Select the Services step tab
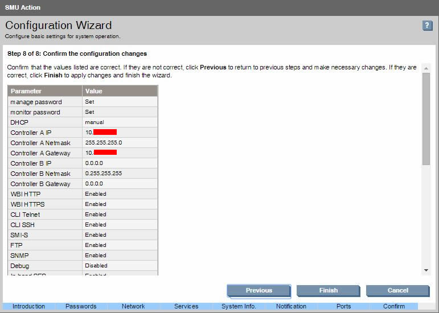 186,307
